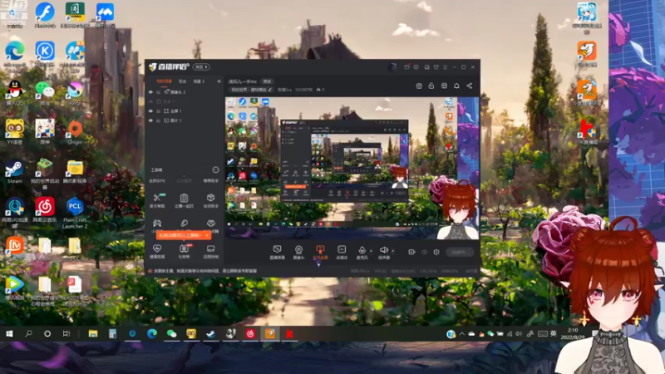
Task: Open the mask-shaped tool in toolbox
Action: pos(211,223)
